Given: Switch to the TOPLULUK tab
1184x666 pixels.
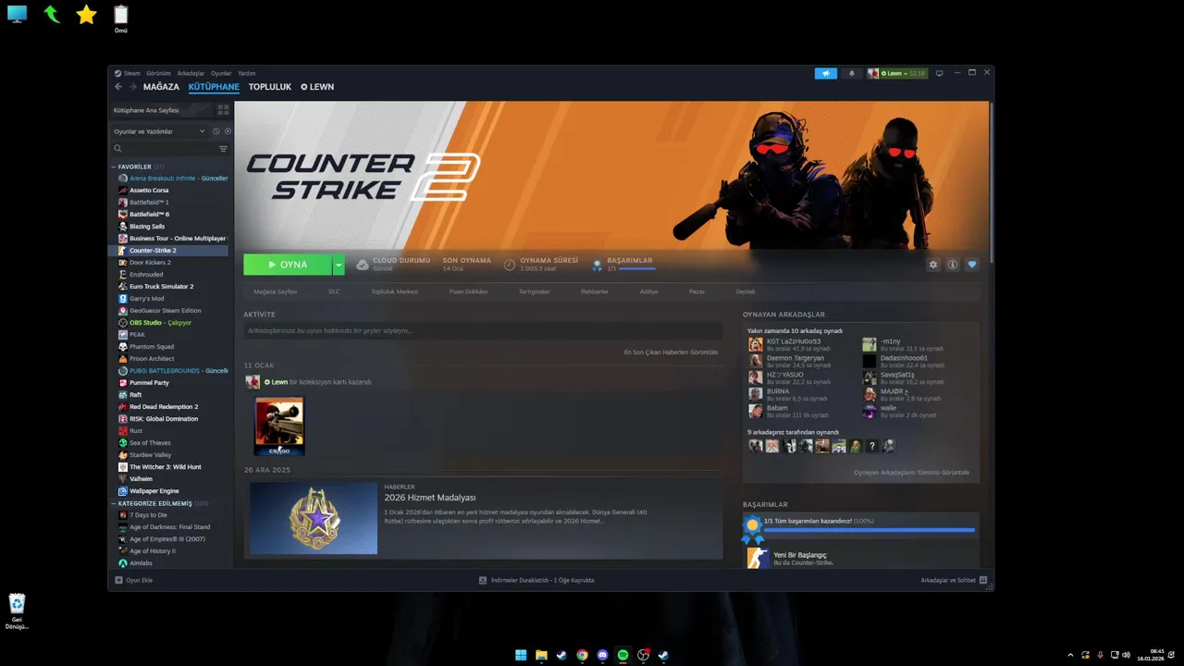Looking at the screenshot, I should point(270,87).
